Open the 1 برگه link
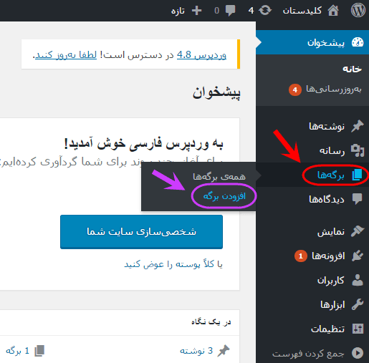The height and width of the screenshot is (363, 369). 17,351
